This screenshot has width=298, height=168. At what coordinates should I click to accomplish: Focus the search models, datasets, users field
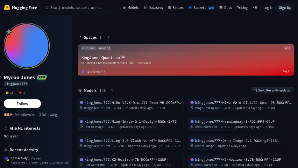click(x=79, y=8)
